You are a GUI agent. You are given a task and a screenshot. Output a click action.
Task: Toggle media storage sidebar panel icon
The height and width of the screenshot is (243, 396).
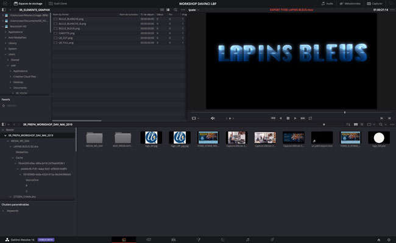click(x=4, y=10)
